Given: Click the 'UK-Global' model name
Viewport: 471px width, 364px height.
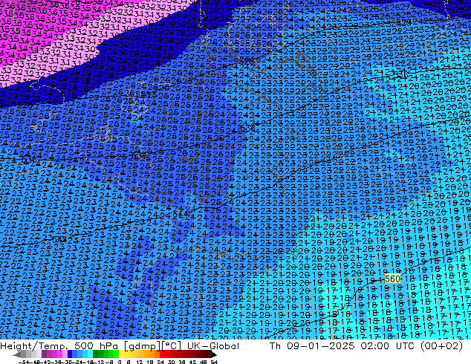Looking at the screenshot, I should point(213,346).
